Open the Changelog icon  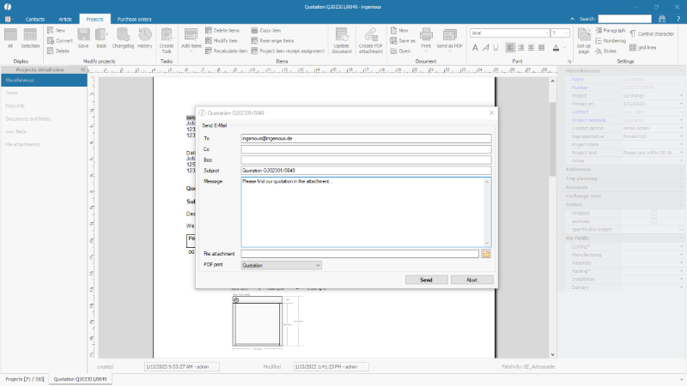pyautogui.click(x=123, y=38)
